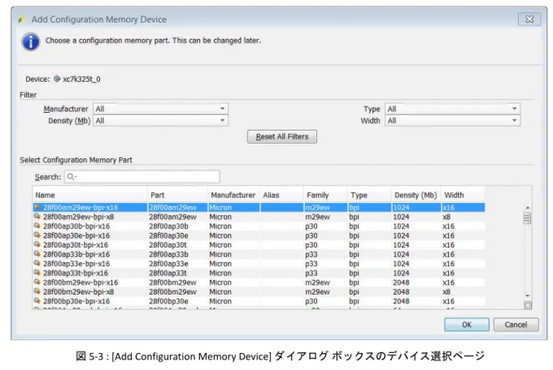553x370 pixels.
Task: Click in the Search input field
Action: click(x=142, y=176)
